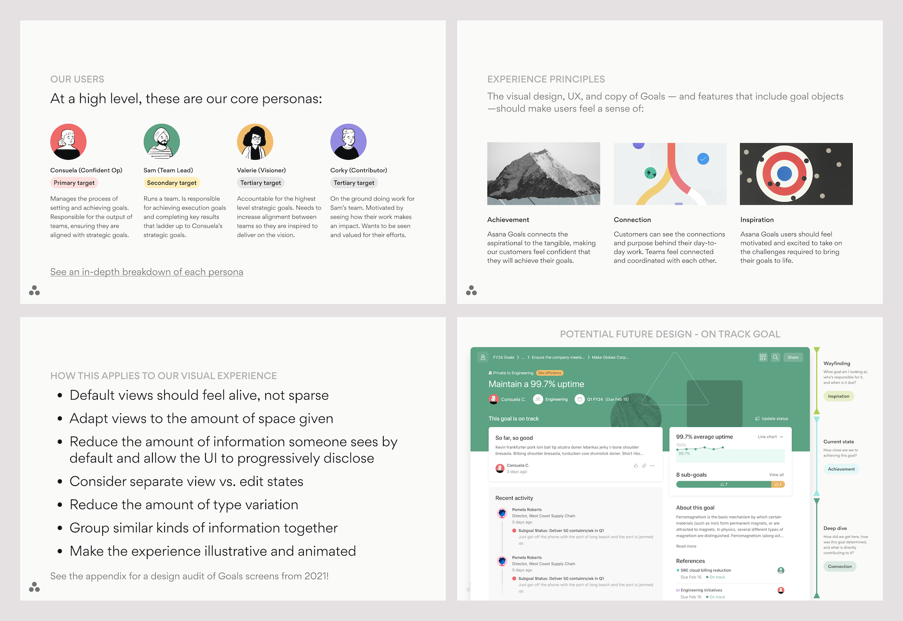Click avatar beside SRE cloud billing reduction
This screenshot has height=621, width=903.
point(781,570)
